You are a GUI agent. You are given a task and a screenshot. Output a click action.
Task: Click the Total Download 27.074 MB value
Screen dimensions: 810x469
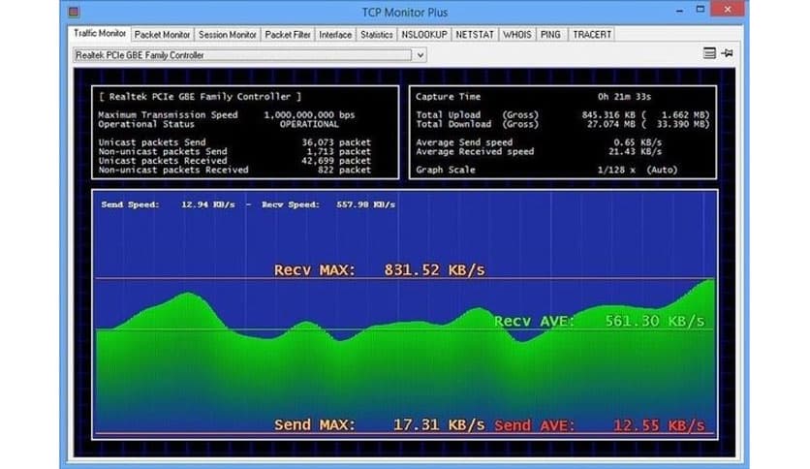click(x=611, y=124)
